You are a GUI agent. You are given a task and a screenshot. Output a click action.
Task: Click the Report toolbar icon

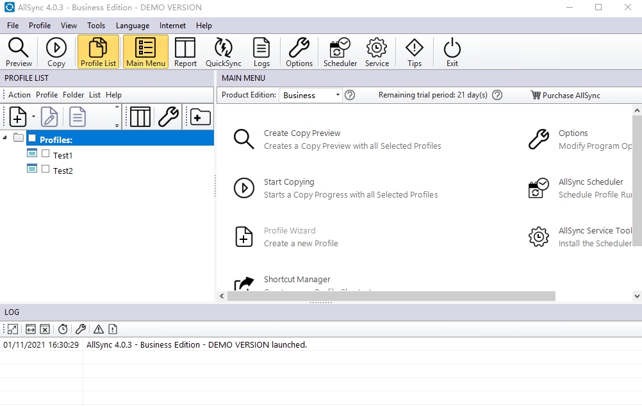pyautogui.click(x=185, y=51)
